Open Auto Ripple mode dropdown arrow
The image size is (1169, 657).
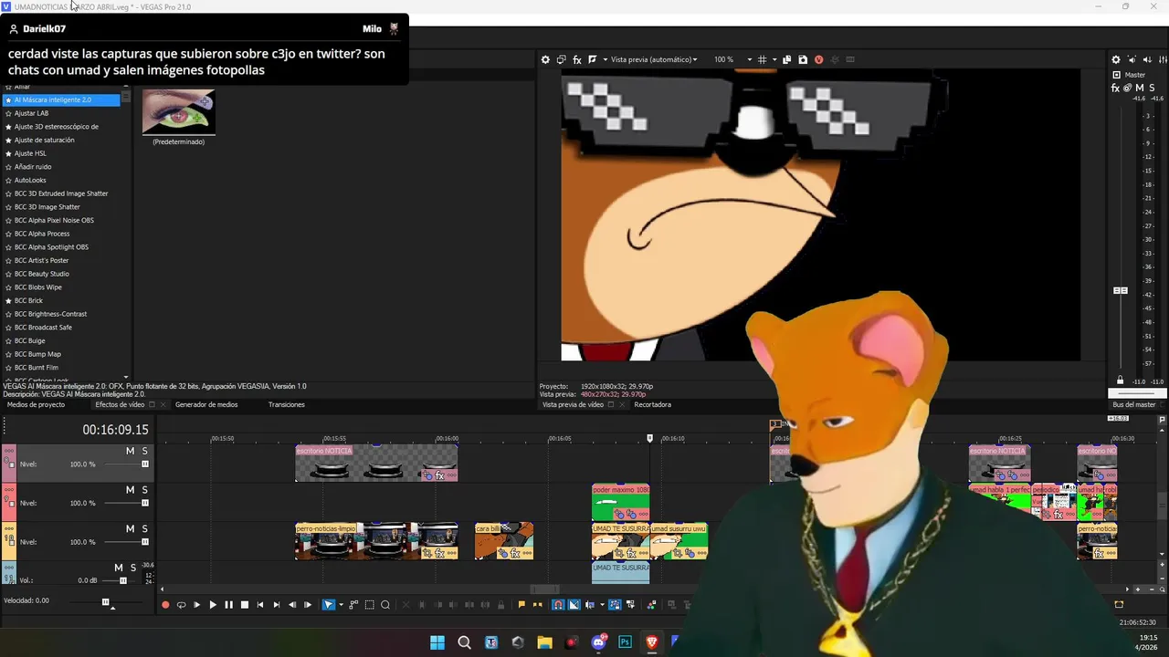tap(602, 604)
